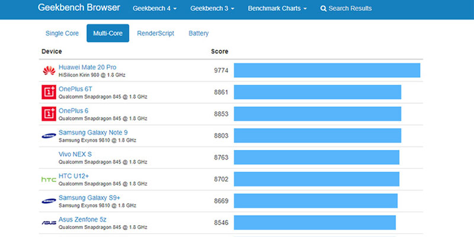This screenshot has width=474, height=237.
Task: Click the score value 8861
Action: tap(221, 92)
